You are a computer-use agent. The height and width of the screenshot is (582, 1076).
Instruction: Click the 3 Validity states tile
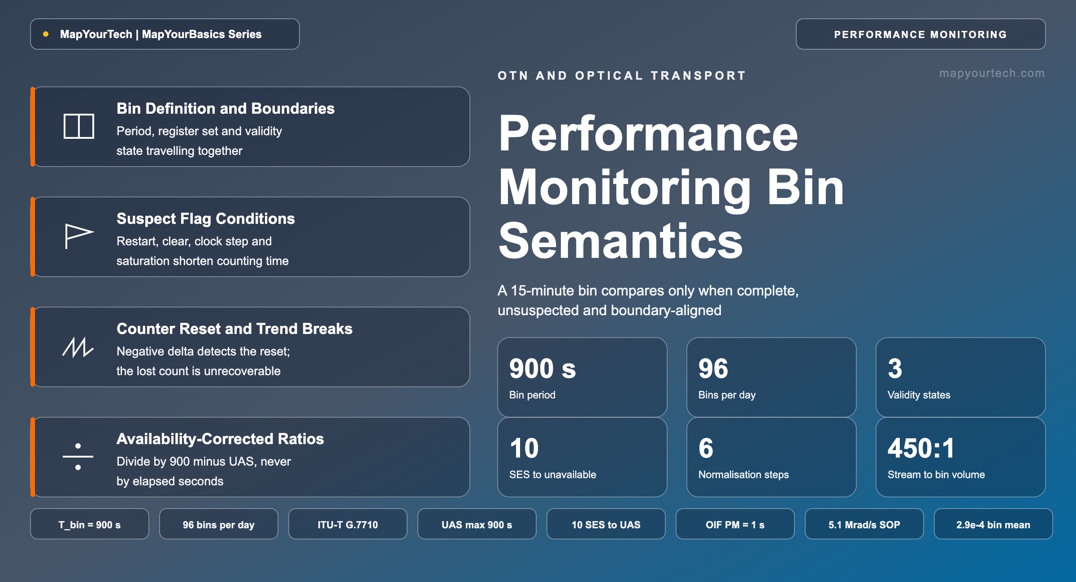click(x=961, y=377)
